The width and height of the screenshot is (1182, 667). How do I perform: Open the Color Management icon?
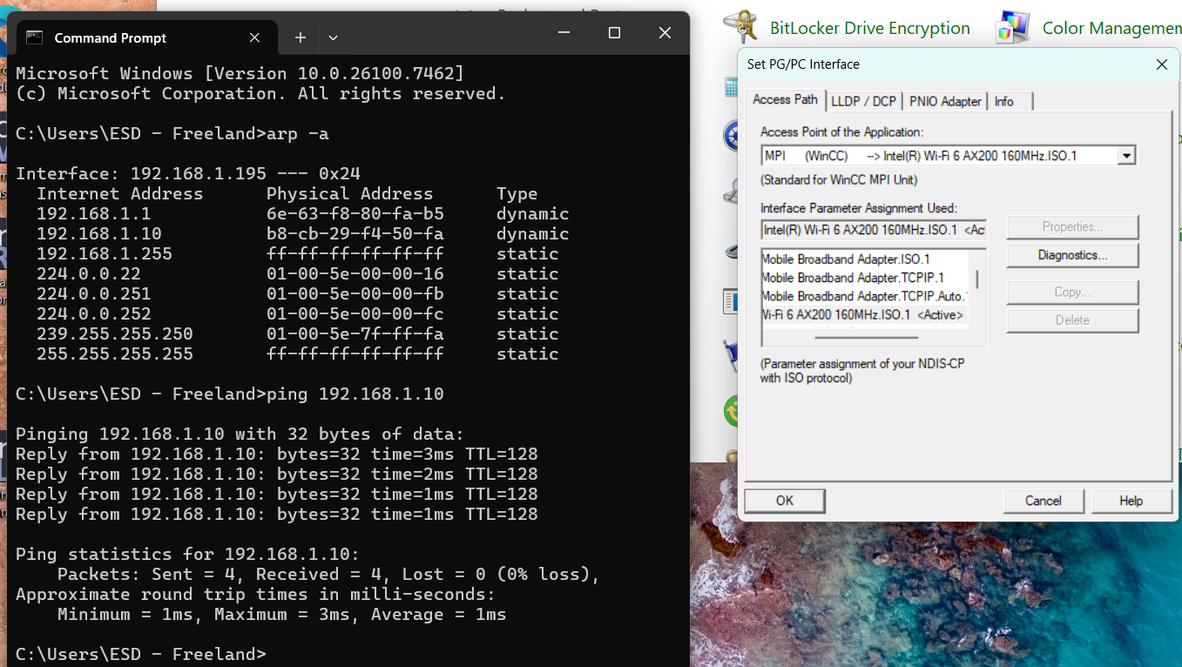click(x=1014, y=27)
